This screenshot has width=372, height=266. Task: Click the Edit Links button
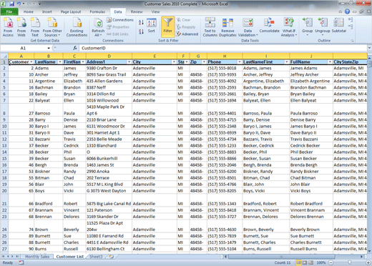pyautogui.click(x=117, y=34)
